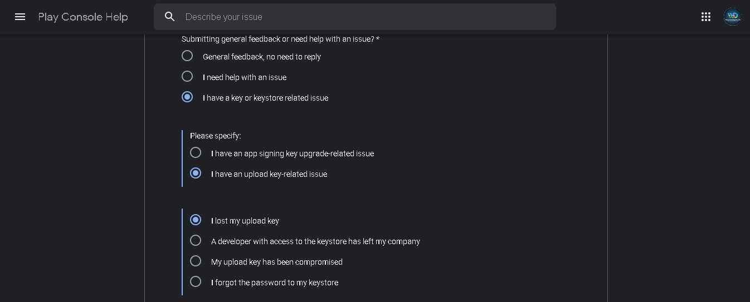
Task: Choose the app signing key upgrade-related issue option
Action: coord(196,152)
